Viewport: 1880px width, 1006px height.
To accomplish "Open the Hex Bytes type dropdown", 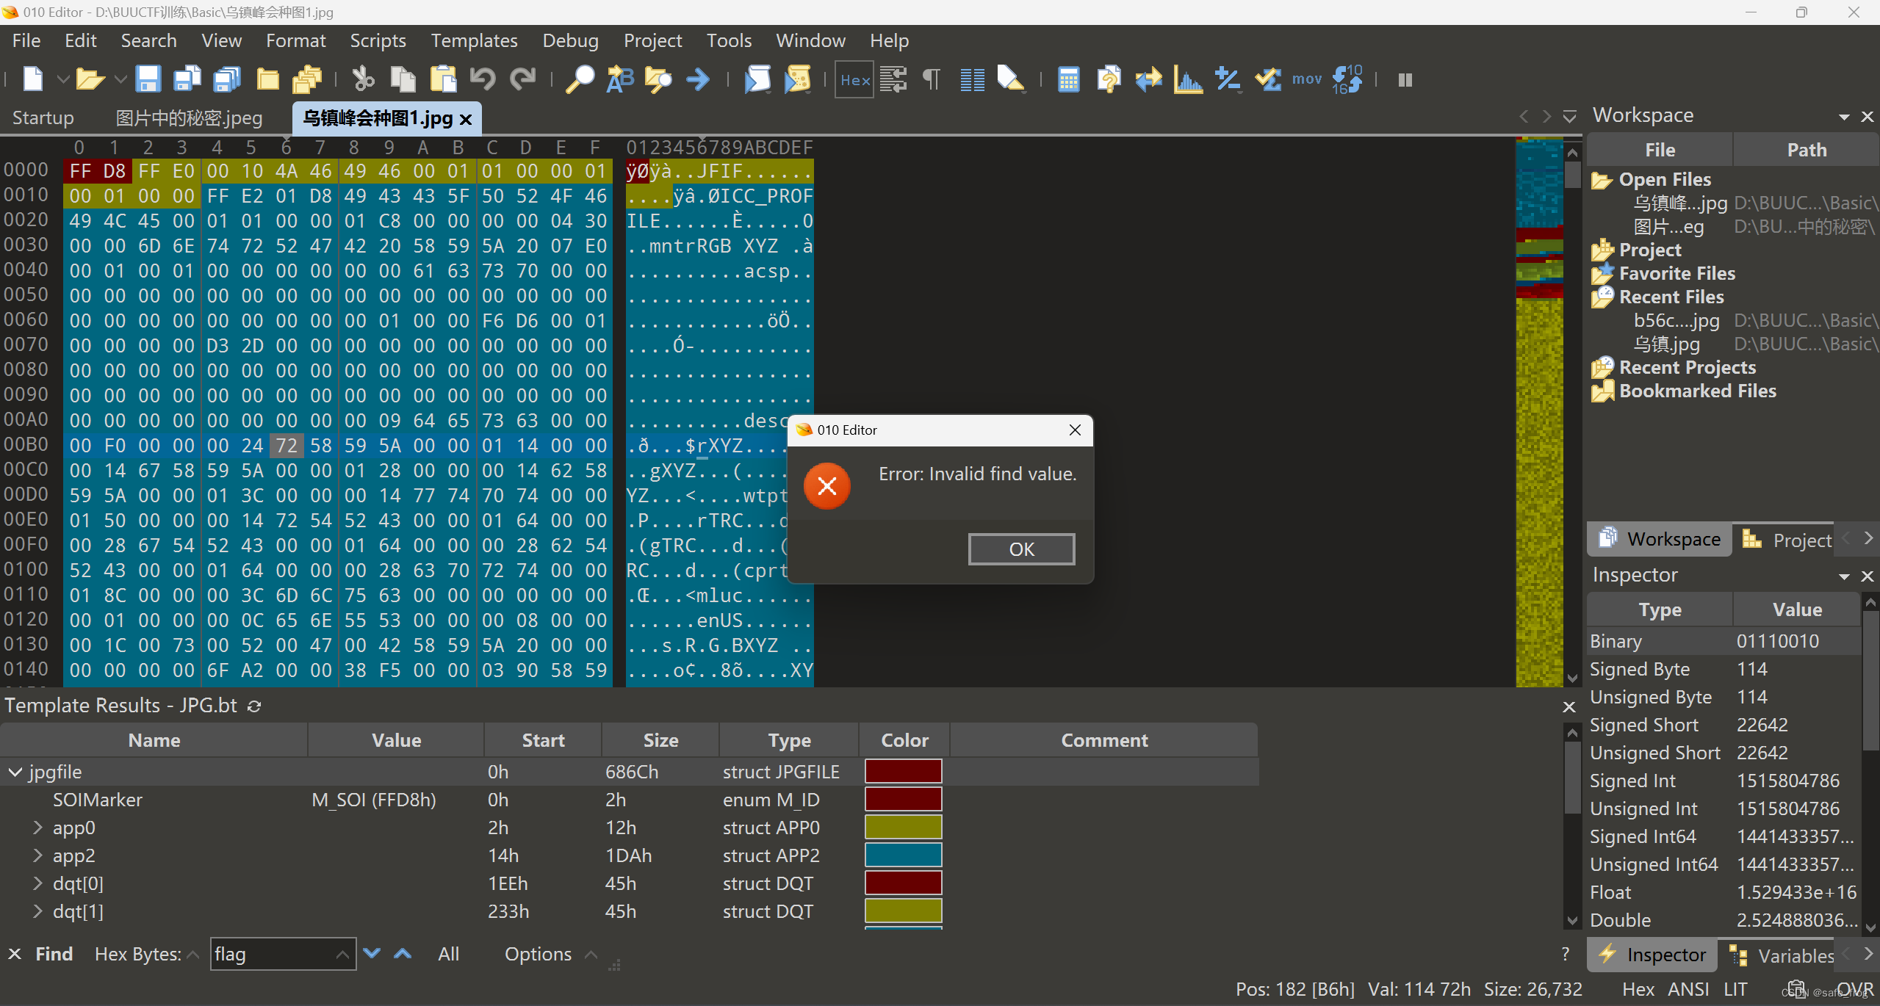I will (x=192, y=955).
